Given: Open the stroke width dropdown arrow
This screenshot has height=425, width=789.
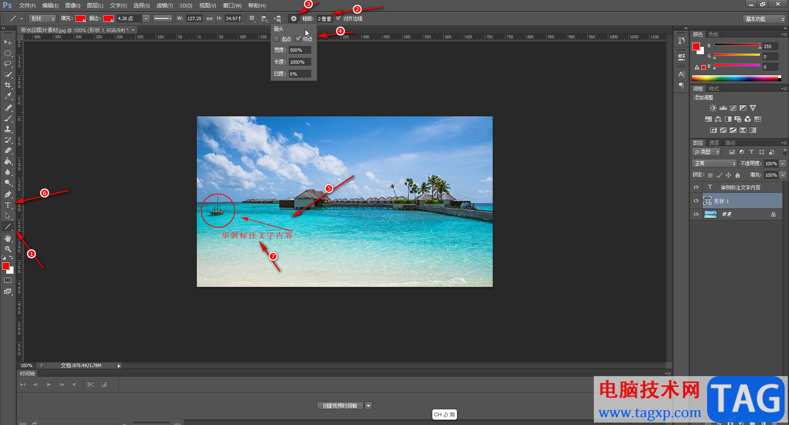Looking at the screenshot, I should click(146, 18).
